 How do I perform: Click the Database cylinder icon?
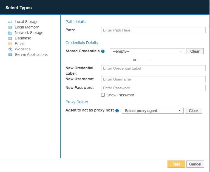click(10, 38)
